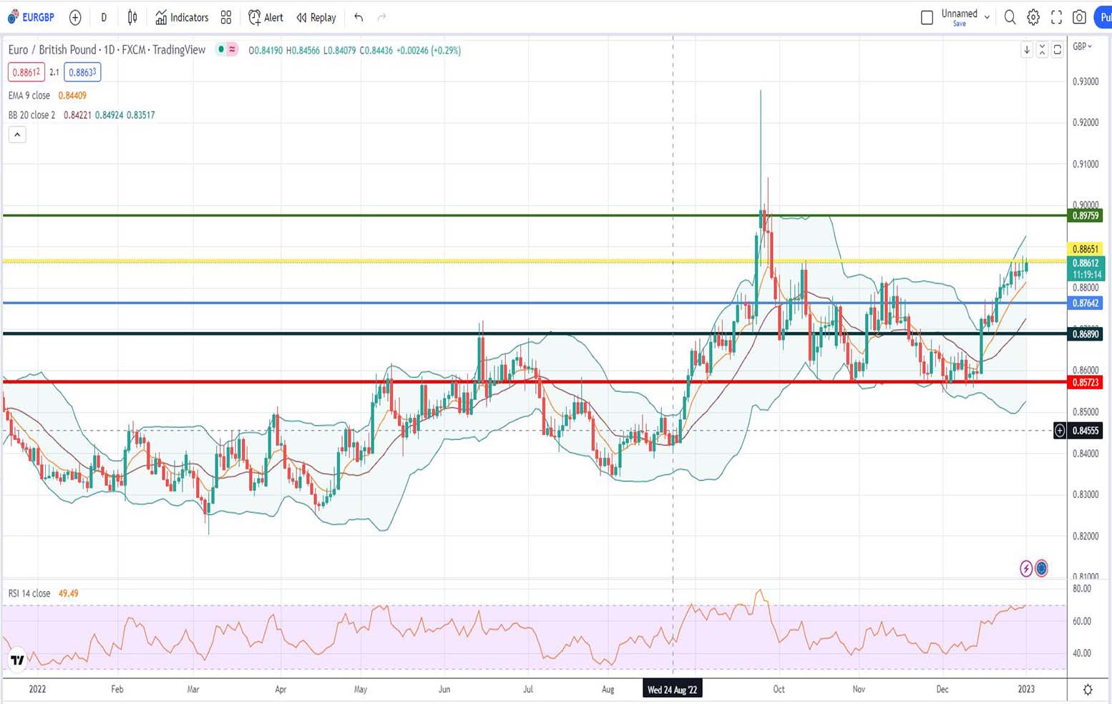1112x704 pixels.
Task: Toggle the green market status dot indicator
Action: (x=221, y=49)
